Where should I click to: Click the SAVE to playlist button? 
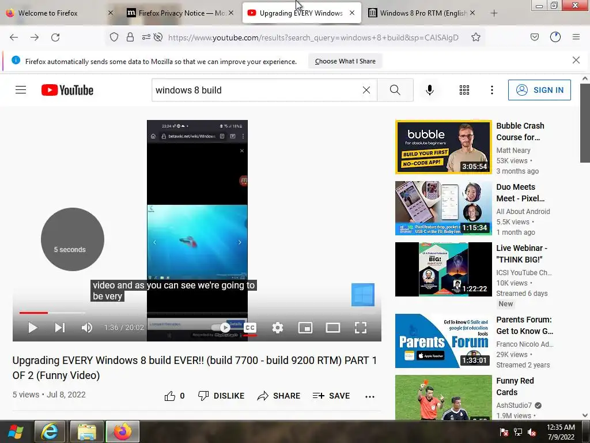click(331, 396)
